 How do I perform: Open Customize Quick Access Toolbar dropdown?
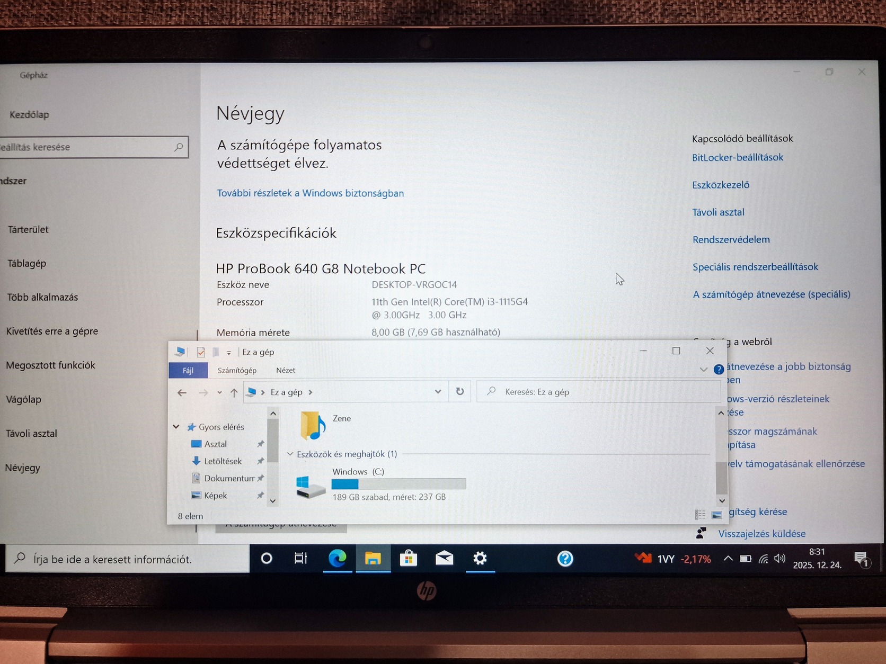229,353
